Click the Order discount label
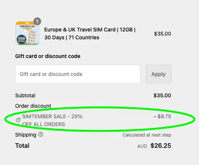 (33, 106)
